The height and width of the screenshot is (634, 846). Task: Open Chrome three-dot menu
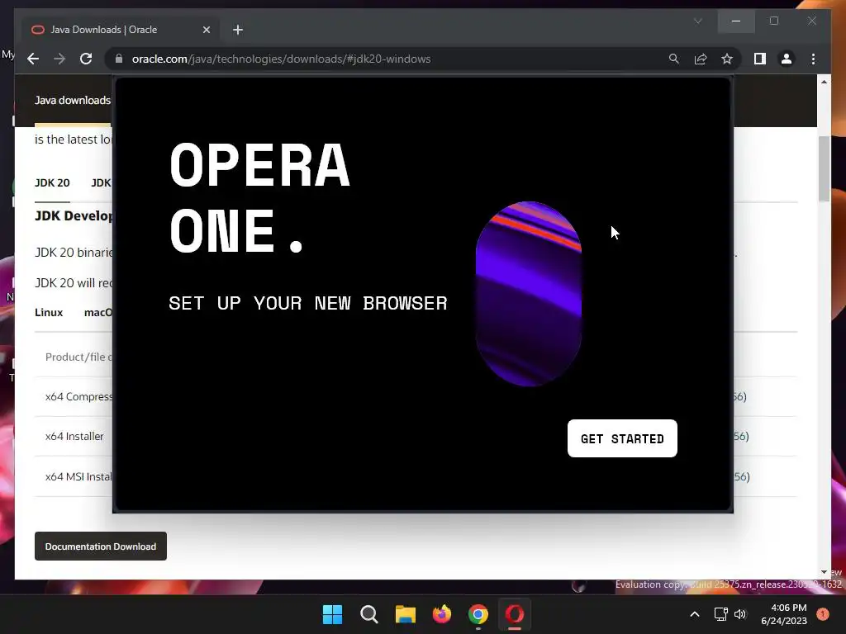[x=813, y=59]
